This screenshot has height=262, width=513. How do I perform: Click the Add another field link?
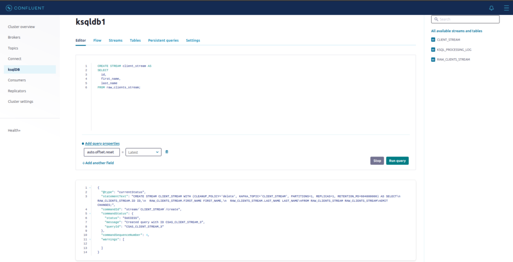pos(98,163)
